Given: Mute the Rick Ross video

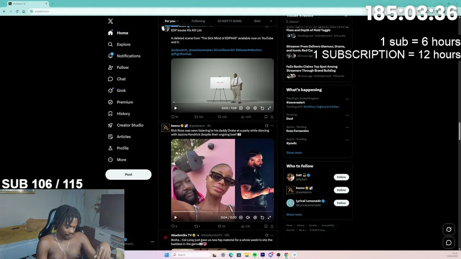Looking at the screenshot, I should pyautogui.click(x=248, y=217).
